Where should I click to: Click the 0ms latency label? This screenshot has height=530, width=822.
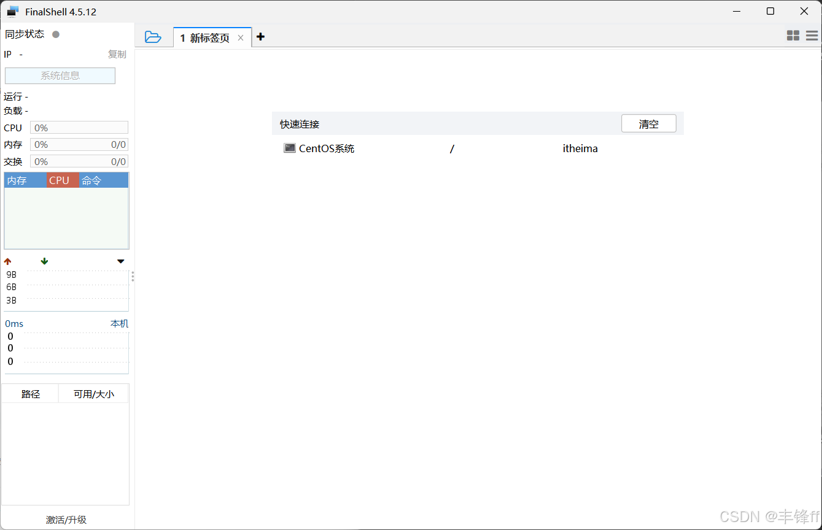pos(14,324)
